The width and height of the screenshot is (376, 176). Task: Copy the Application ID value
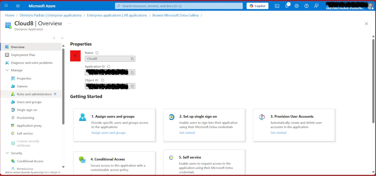[x=132, y=72]
